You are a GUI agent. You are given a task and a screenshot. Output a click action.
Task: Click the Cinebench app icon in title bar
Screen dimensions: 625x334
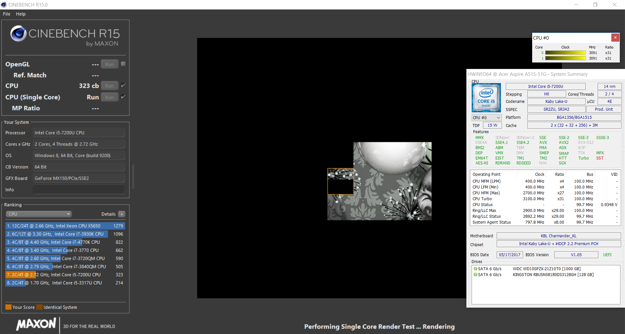[4, 5]
